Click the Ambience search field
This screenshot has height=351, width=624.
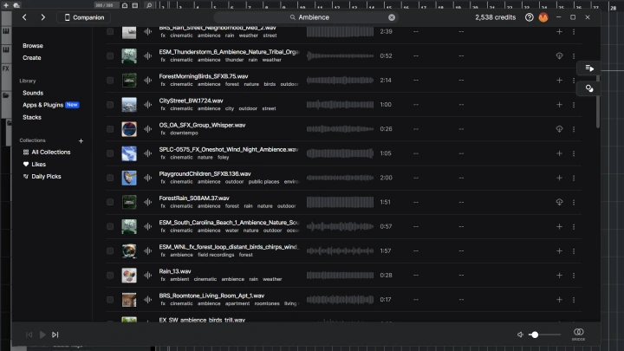point(307,17)
